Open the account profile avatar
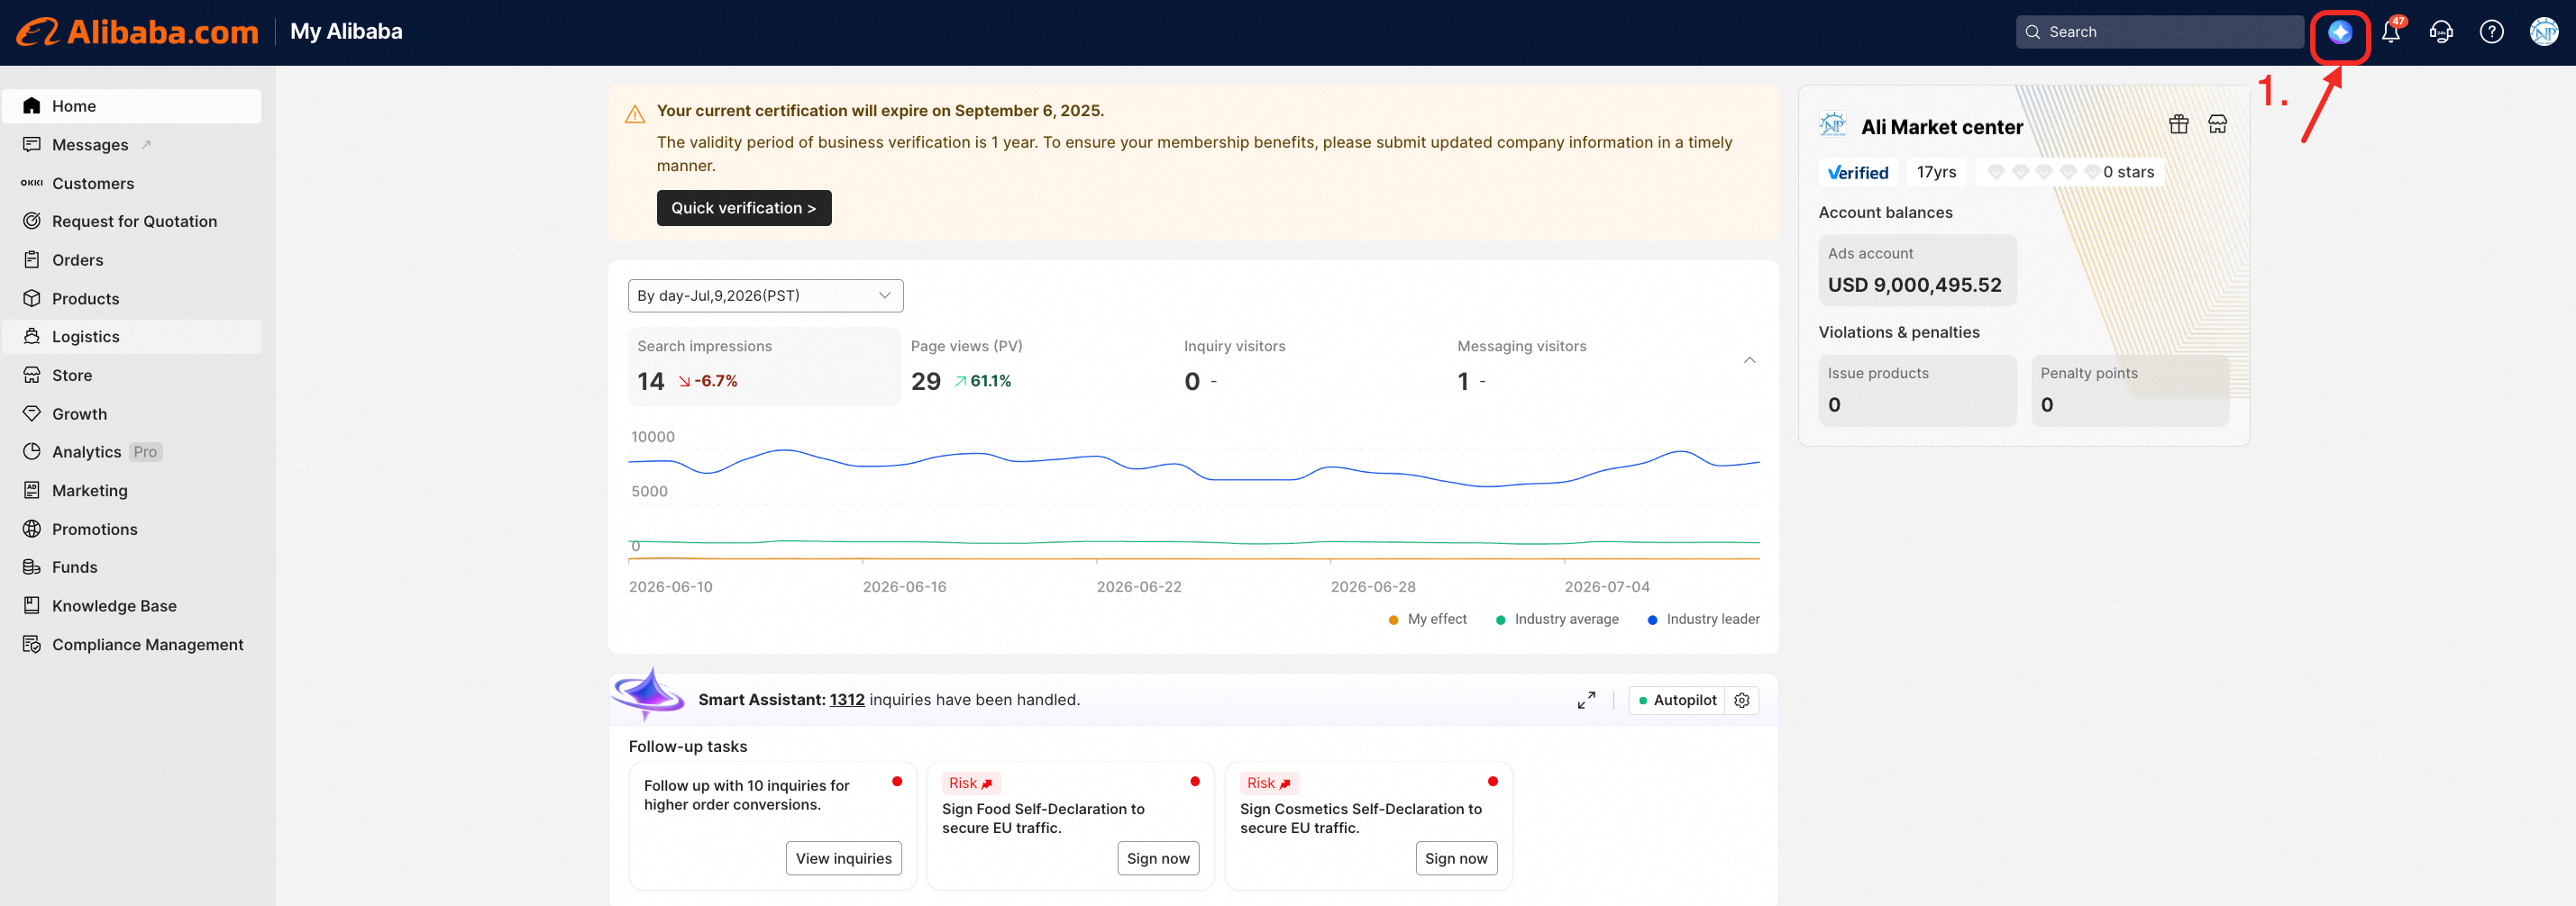Image resolution: width=2576 pixels, height=906 pixels. [x=2543, y=32]
